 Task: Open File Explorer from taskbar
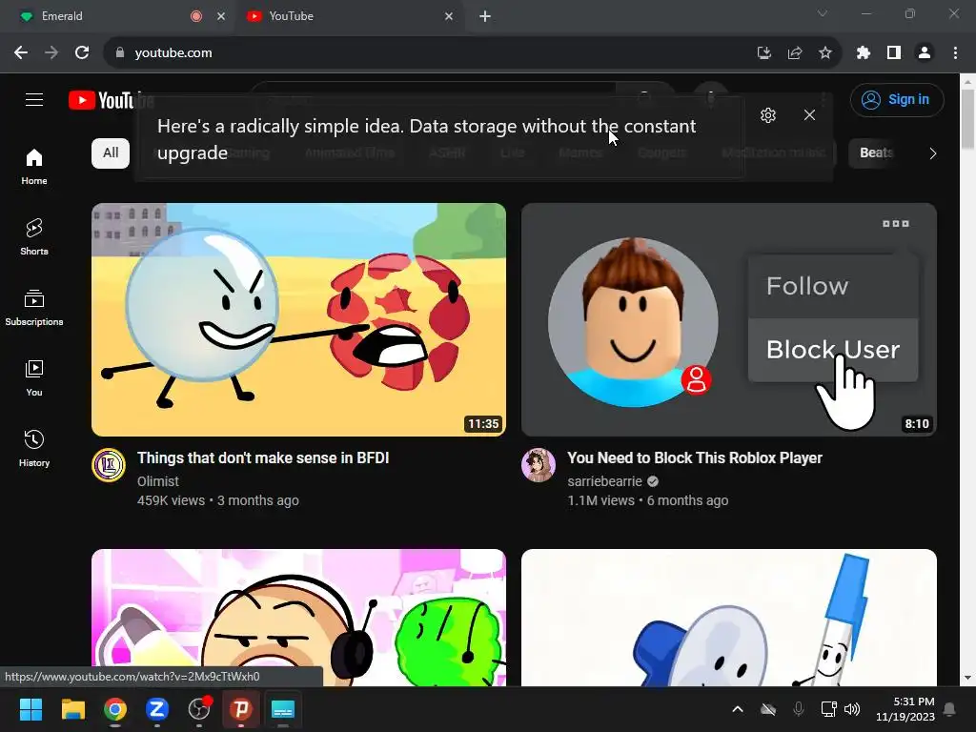[72, 709]
